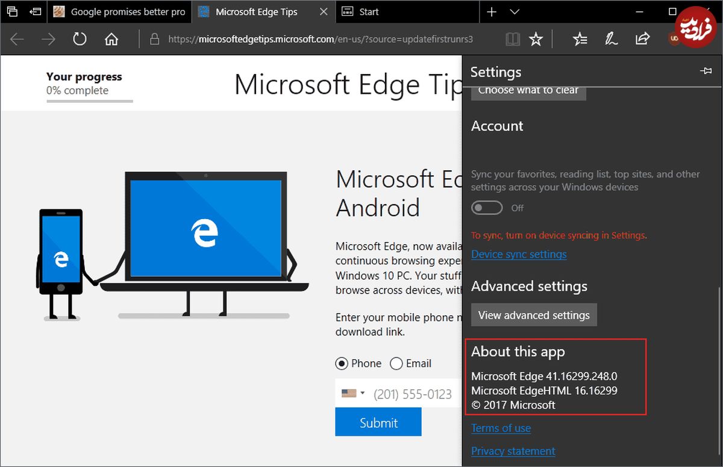Image resolution: width=723 pixels, height=467 pixels.
Task: Click the Microsoft Edge Tips tab favicon
Action: tap(204, 11)
